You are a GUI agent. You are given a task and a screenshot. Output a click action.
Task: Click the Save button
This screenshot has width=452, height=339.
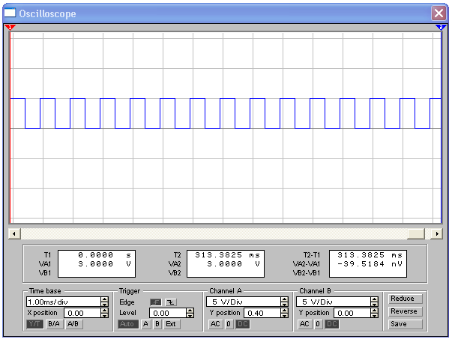[x=406, y=324]
